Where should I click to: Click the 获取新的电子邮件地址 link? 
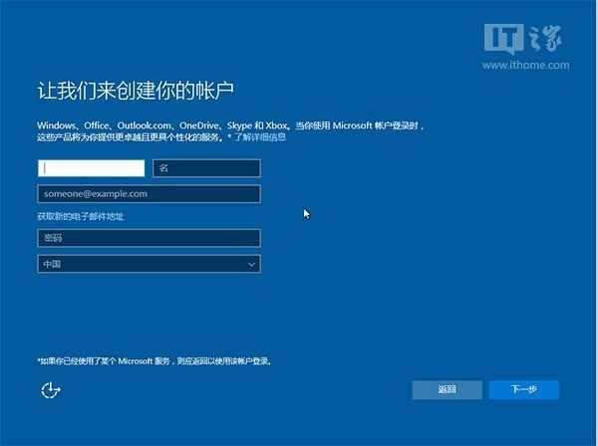click(x=81, y=216)
